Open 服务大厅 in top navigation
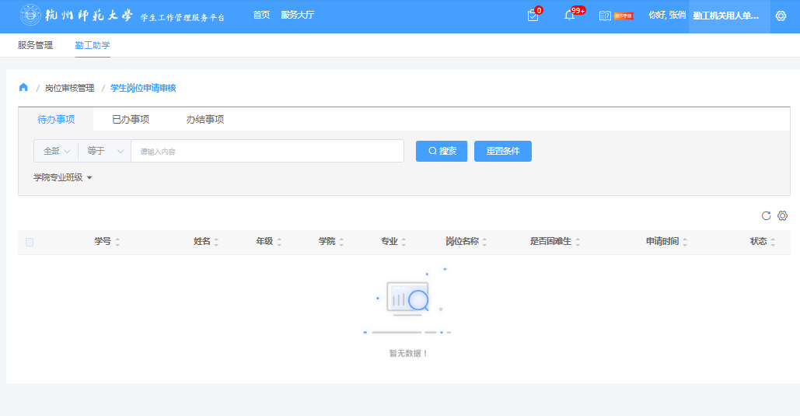 point(298,16)
